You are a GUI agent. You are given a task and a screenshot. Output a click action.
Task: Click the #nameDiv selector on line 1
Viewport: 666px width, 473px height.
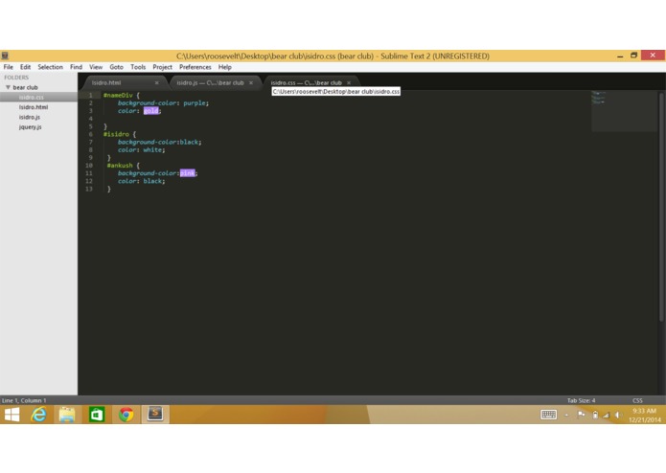(118, 95)
